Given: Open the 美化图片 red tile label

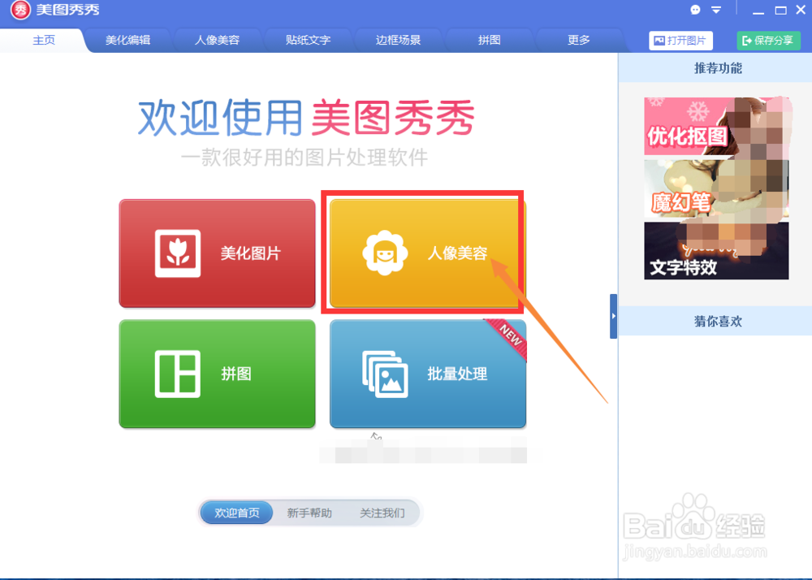Looking at the screenshot, I should [x=251, y=253].
